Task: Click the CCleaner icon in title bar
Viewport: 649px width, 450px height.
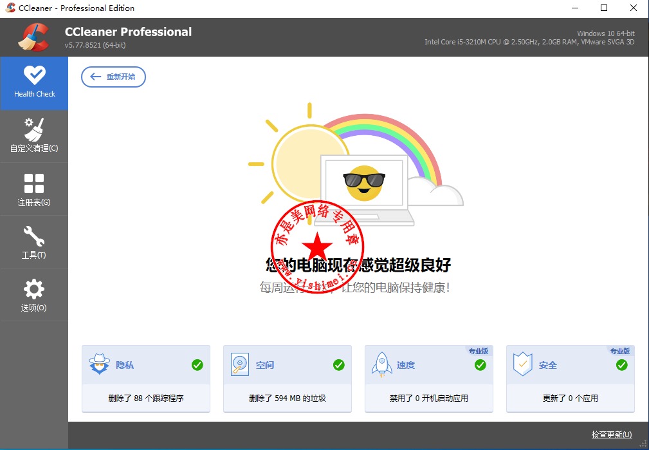Action: pyautogui.click(x=10, y=8)
